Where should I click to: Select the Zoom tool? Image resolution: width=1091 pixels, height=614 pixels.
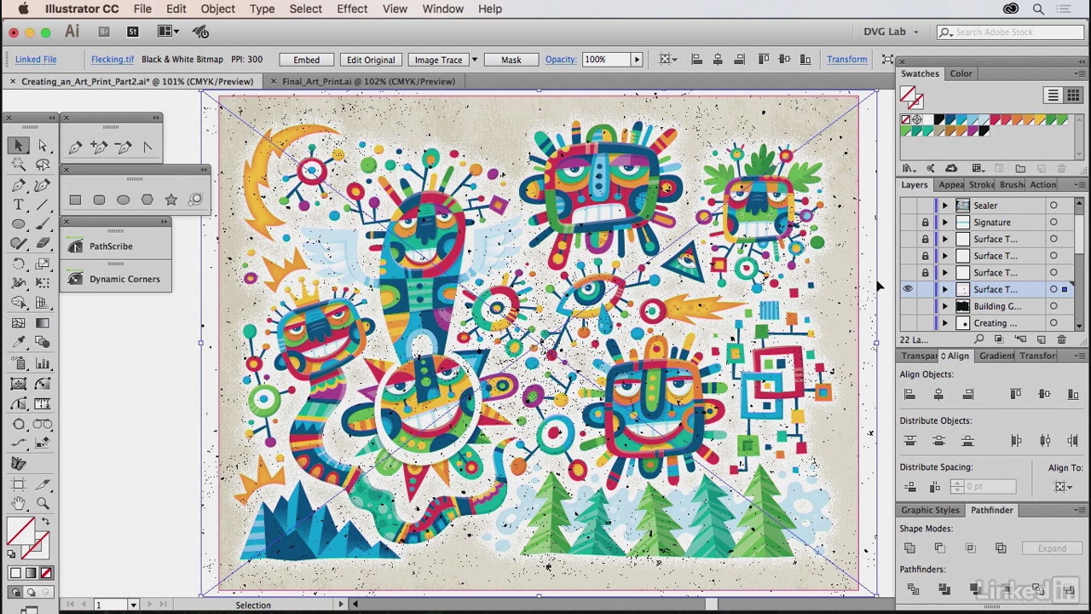click(x=43, y=503)
